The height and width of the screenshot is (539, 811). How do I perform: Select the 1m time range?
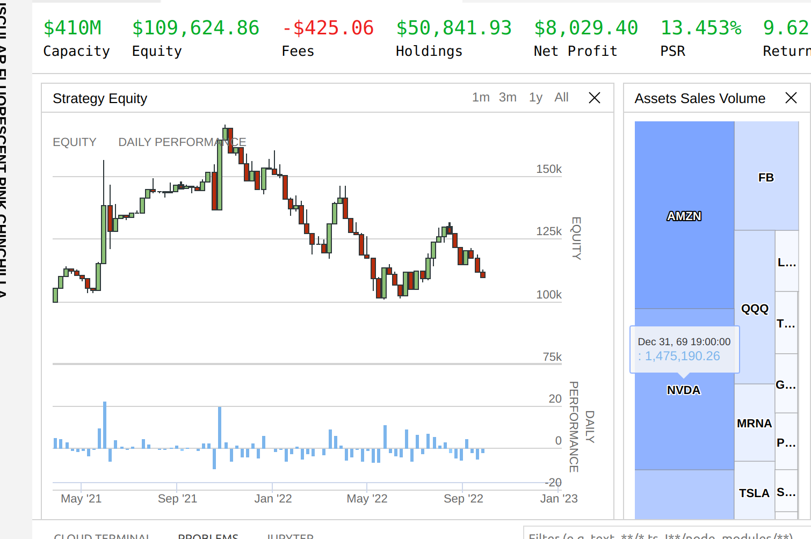coord(482,97)
